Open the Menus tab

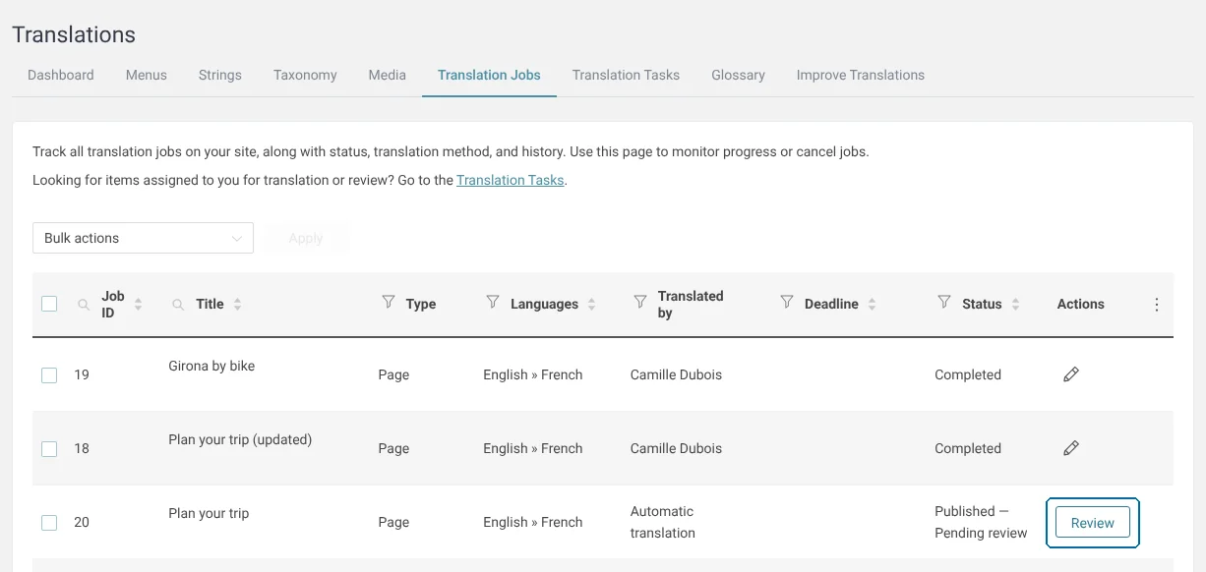(147, 75)
